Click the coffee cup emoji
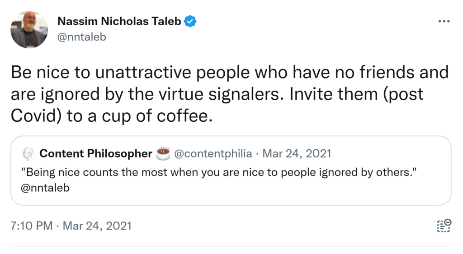 tap(163, 154)
